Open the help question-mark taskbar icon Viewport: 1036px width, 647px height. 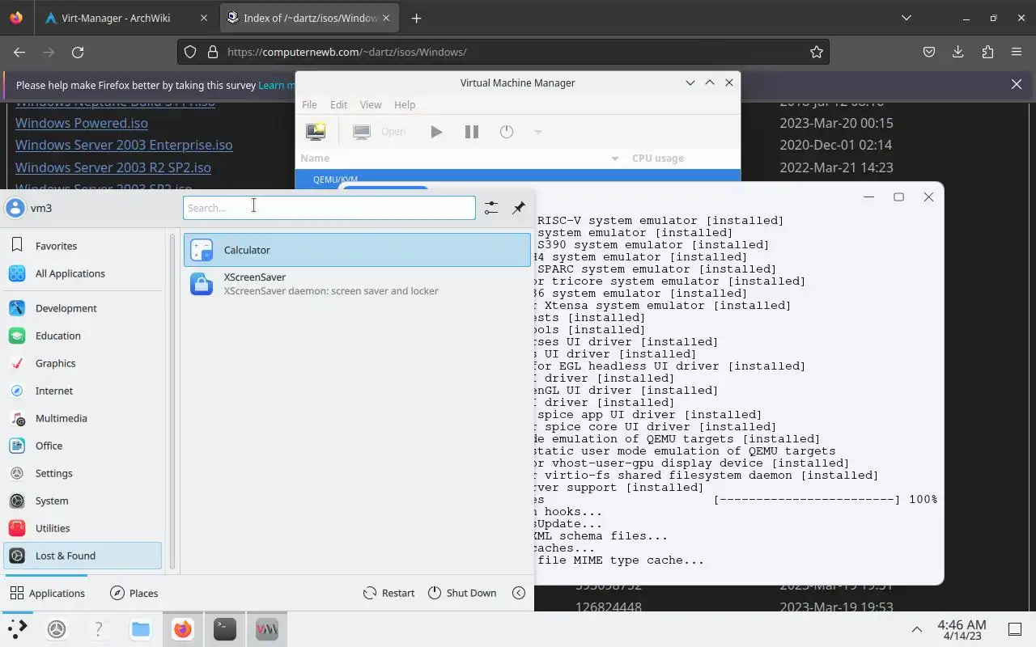[99, 629]
